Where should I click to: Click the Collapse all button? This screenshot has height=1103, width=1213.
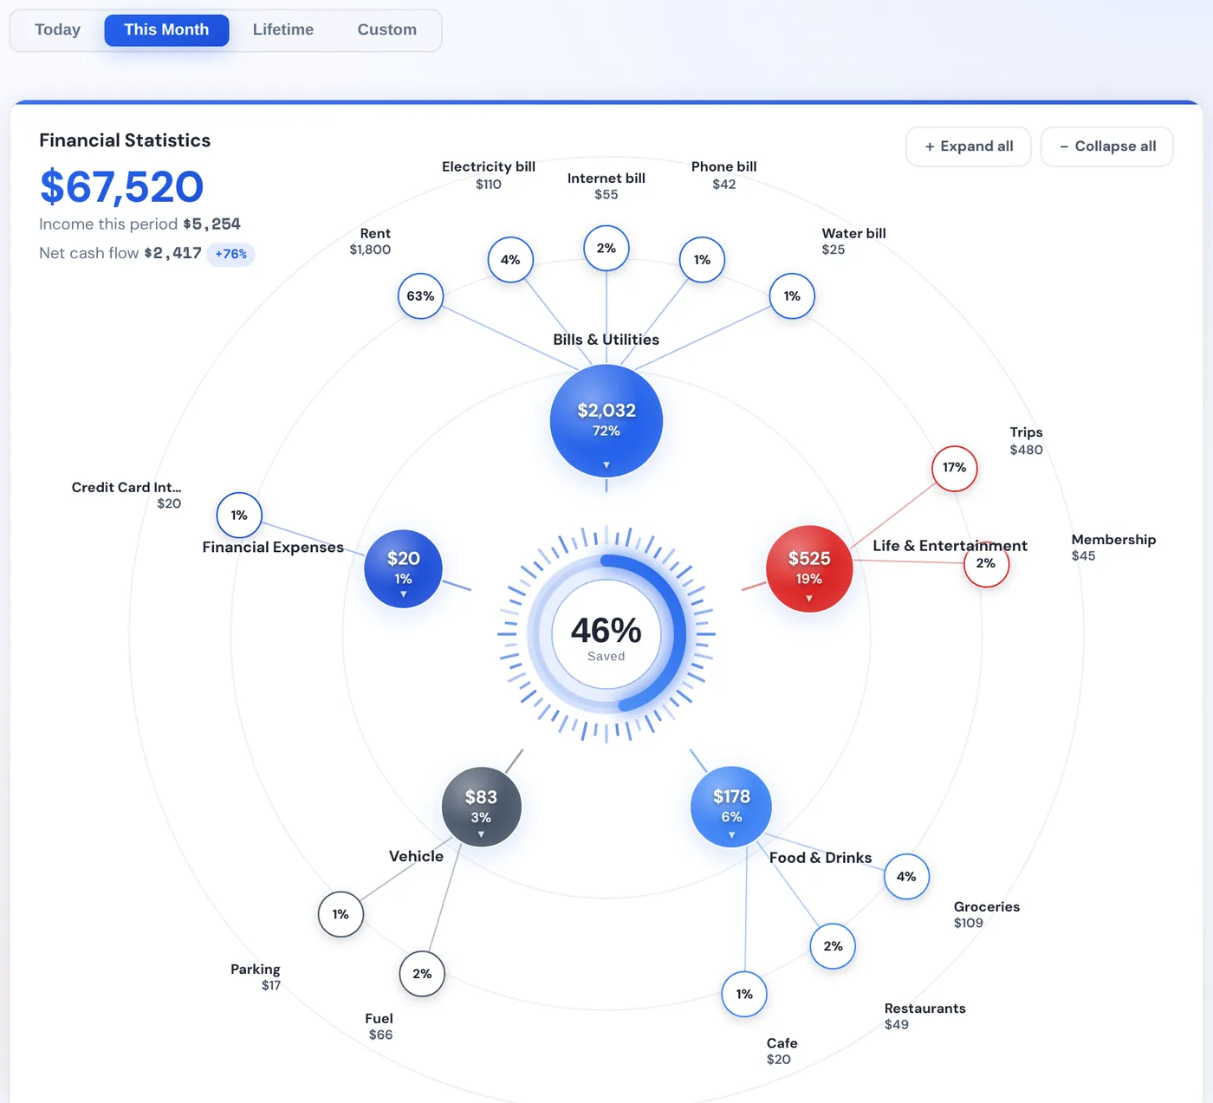1107,146
